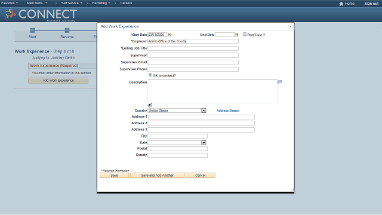Close the Add Work Experience dialog
Viewport: 382px width, 215px height.
(290, 26)
